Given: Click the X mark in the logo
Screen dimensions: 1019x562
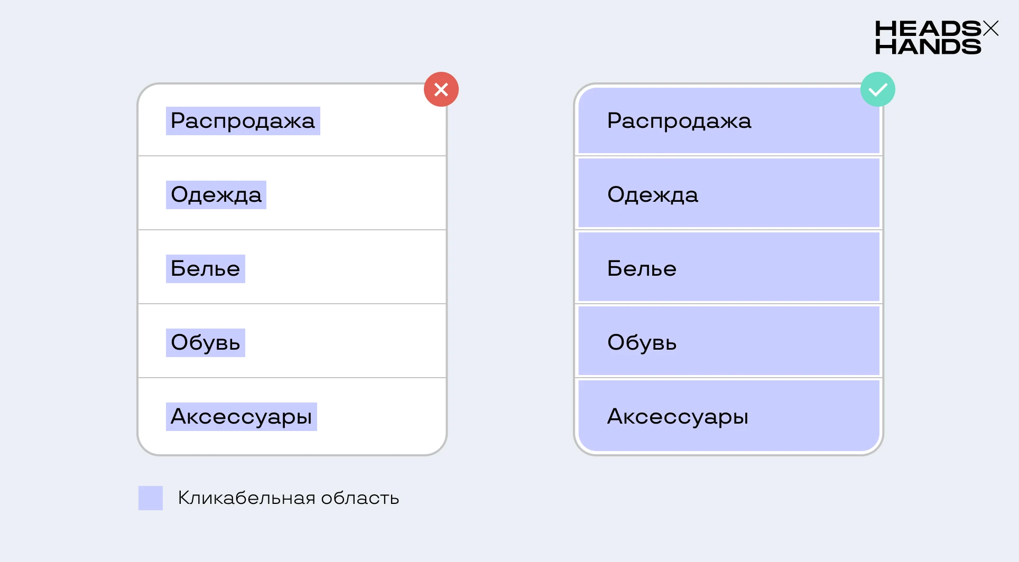Looking at the screenshot, I should tap(990, 28).
